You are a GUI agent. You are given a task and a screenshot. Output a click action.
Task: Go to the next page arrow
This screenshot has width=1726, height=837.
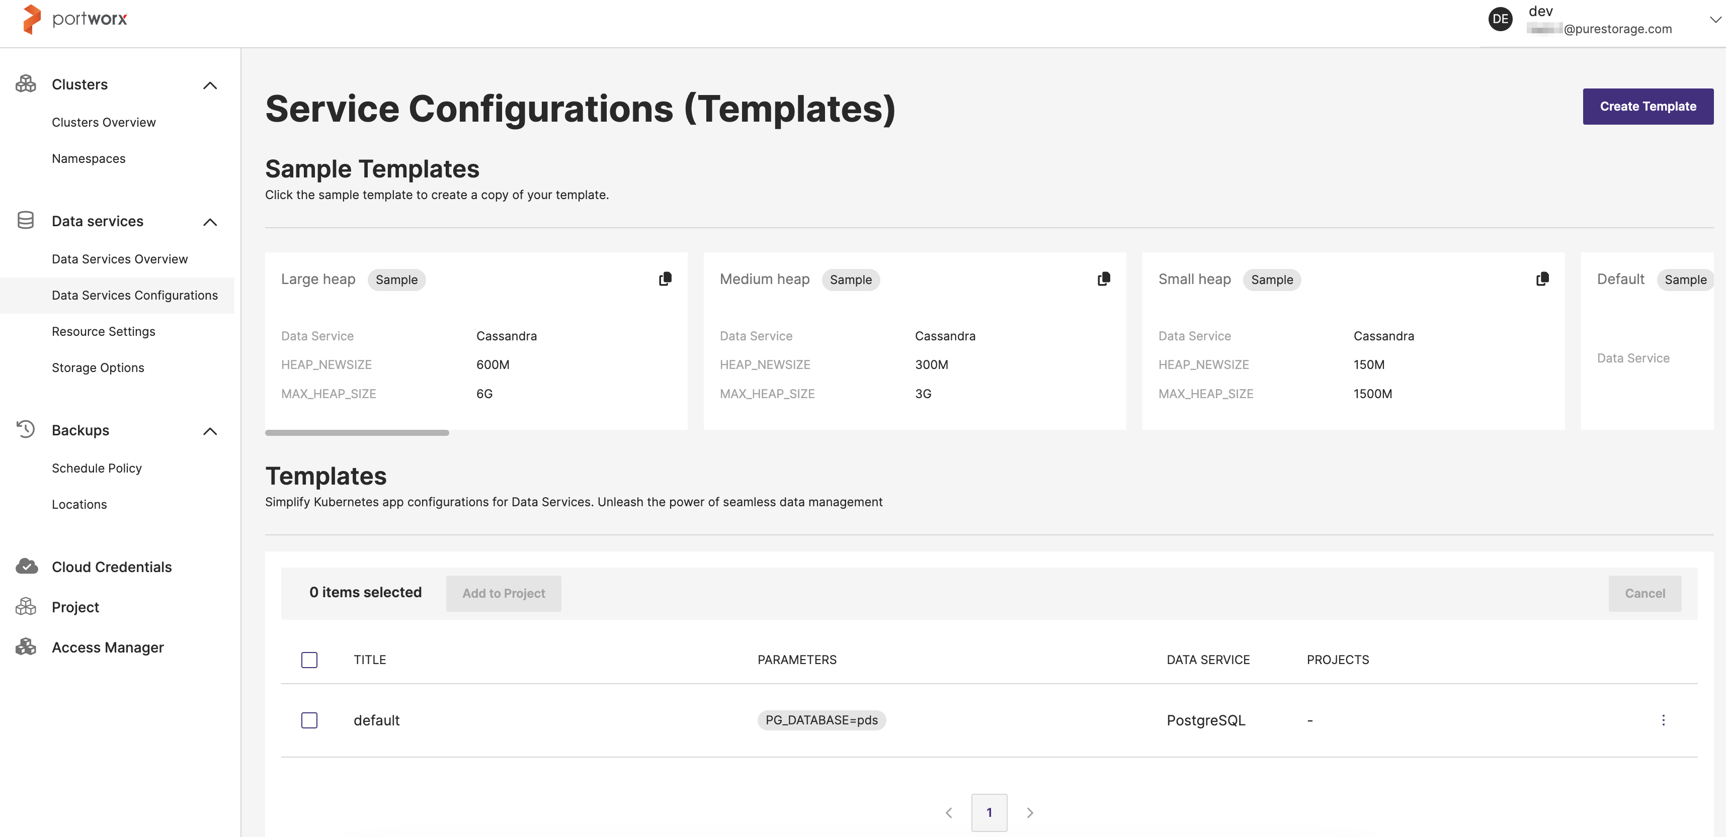pyautogui.click(x=1030, y=812)
